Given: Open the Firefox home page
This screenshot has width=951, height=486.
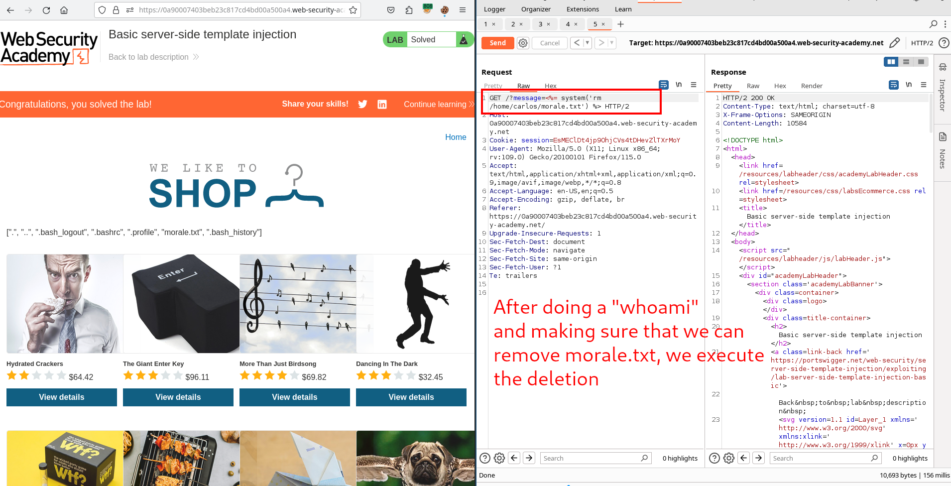Looking at the screenshot, I should (64, 10).
